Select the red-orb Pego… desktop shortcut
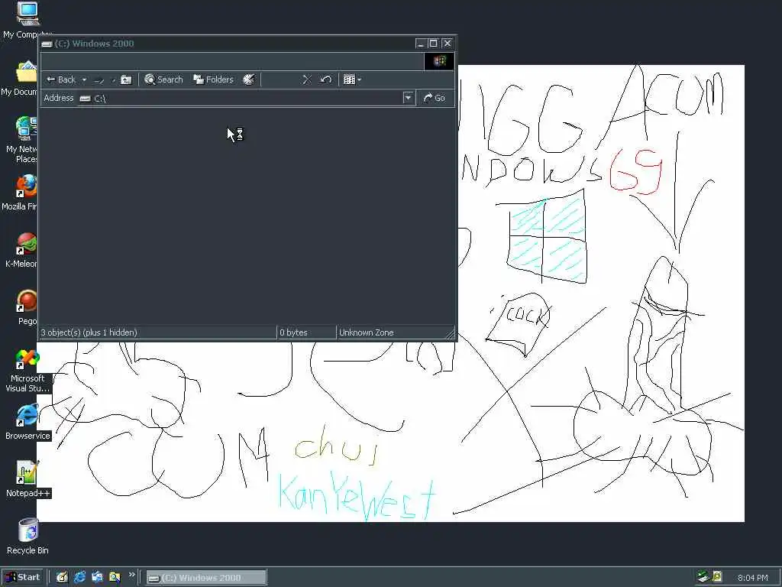 27,307
